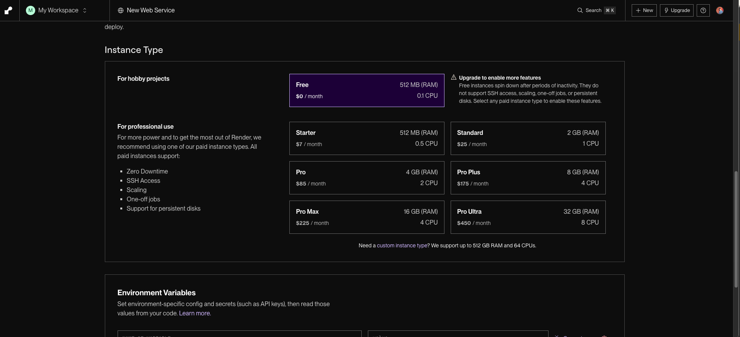Viewport: 740px width, 337px height.
Task: Click Upgrade to enable more features heading
Action: click(x=500, y=78)
